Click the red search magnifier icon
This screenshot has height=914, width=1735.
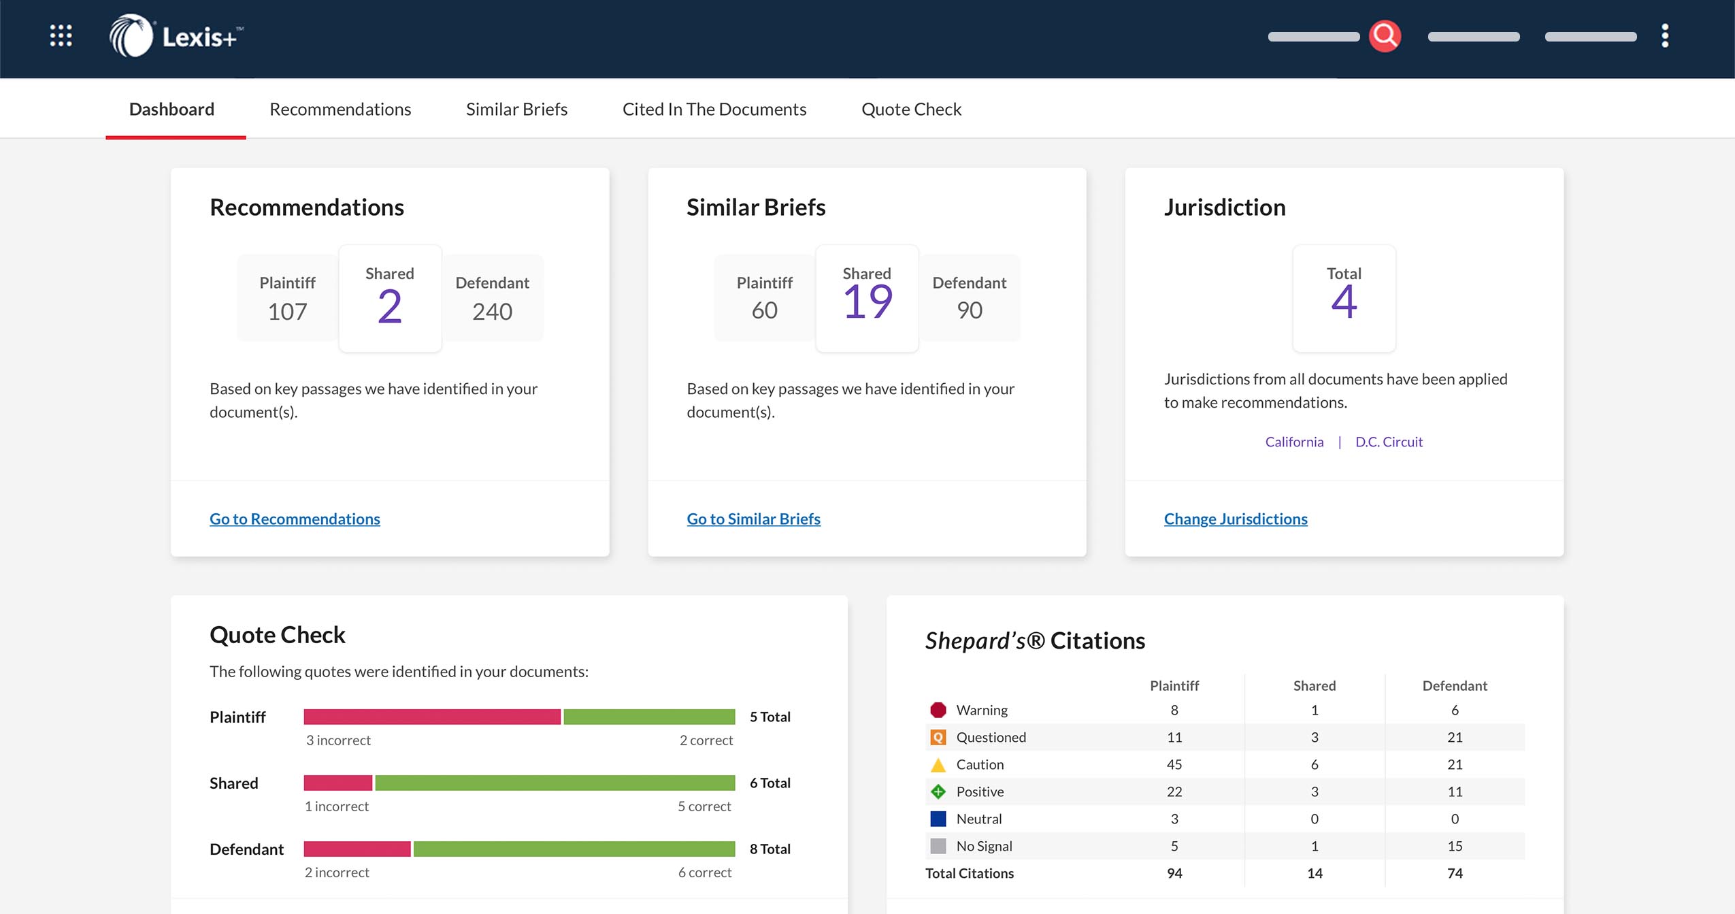pos(1385,36)
